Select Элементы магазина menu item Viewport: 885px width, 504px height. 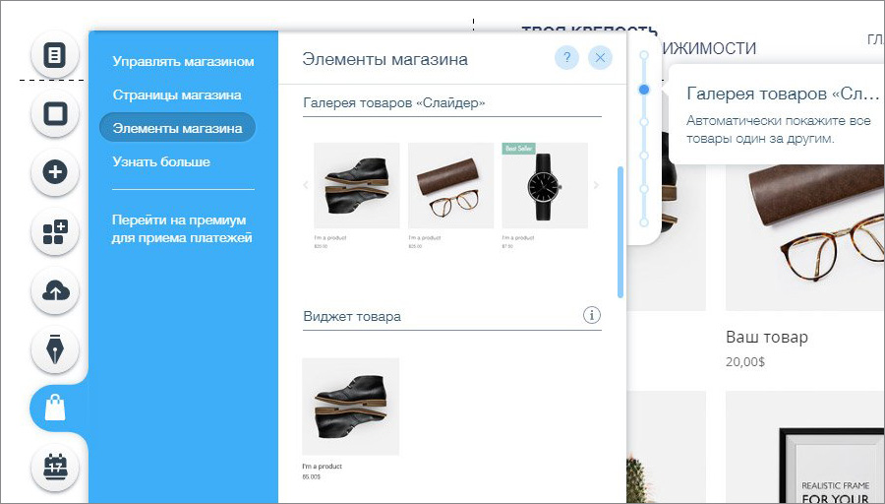177,128
